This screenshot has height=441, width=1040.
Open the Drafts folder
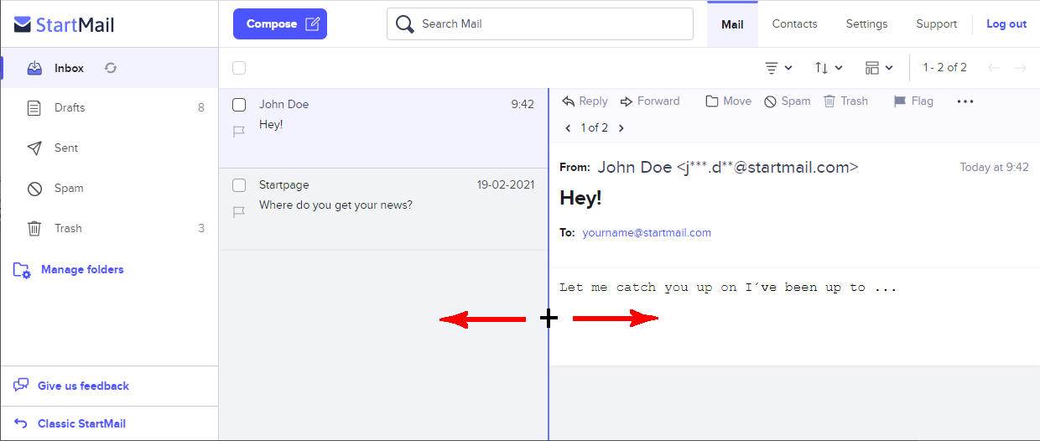[x=109, y=107]
